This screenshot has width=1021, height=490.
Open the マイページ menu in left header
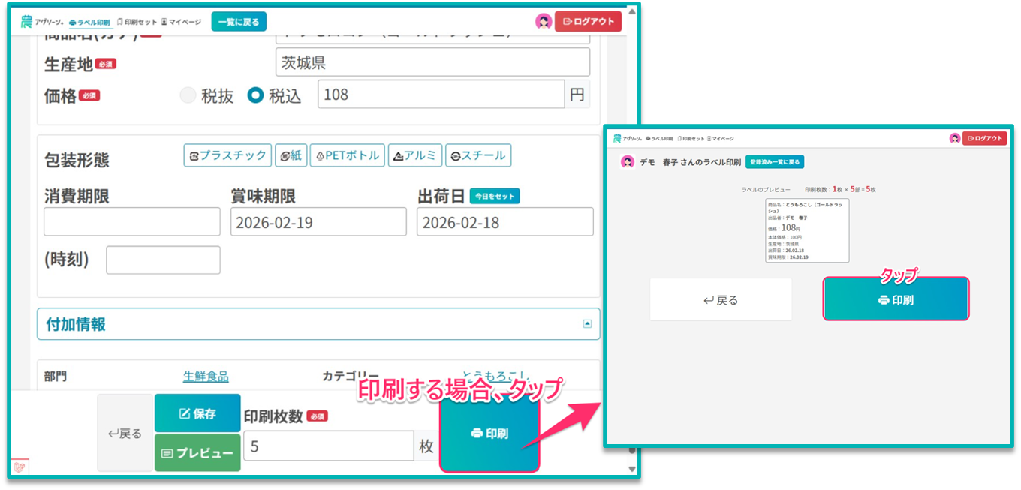181,22
